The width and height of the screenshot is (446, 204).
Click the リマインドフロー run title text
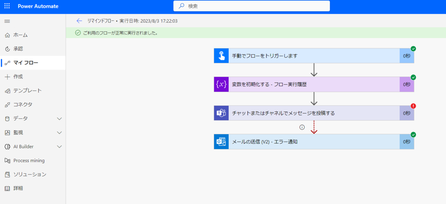[101, 21]
